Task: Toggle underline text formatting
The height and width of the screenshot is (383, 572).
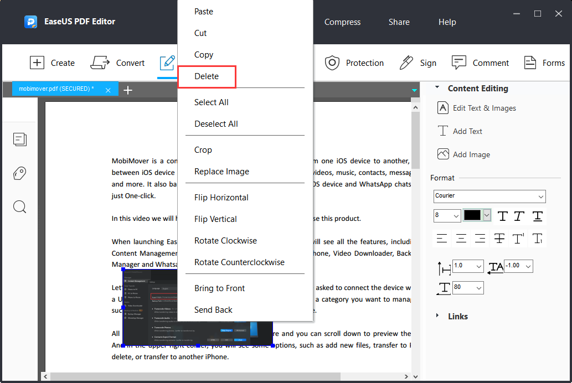Action: (x=537, y=216)
